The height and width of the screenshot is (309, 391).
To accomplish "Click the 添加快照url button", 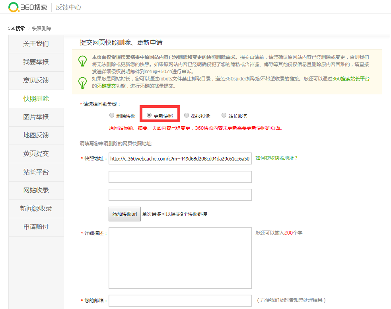I will click(124, 214).
